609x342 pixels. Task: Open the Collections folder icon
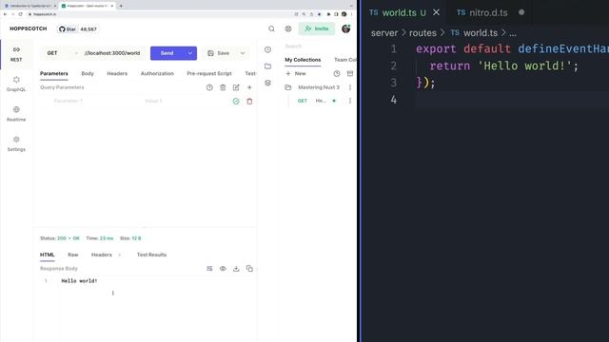point(267,66)
